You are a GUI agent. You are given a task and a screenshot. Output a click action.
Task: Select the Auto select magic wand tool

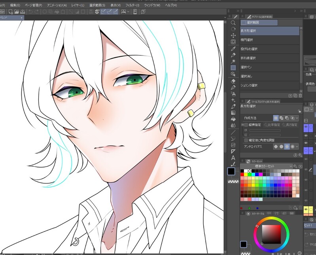[x=233, y=61]
